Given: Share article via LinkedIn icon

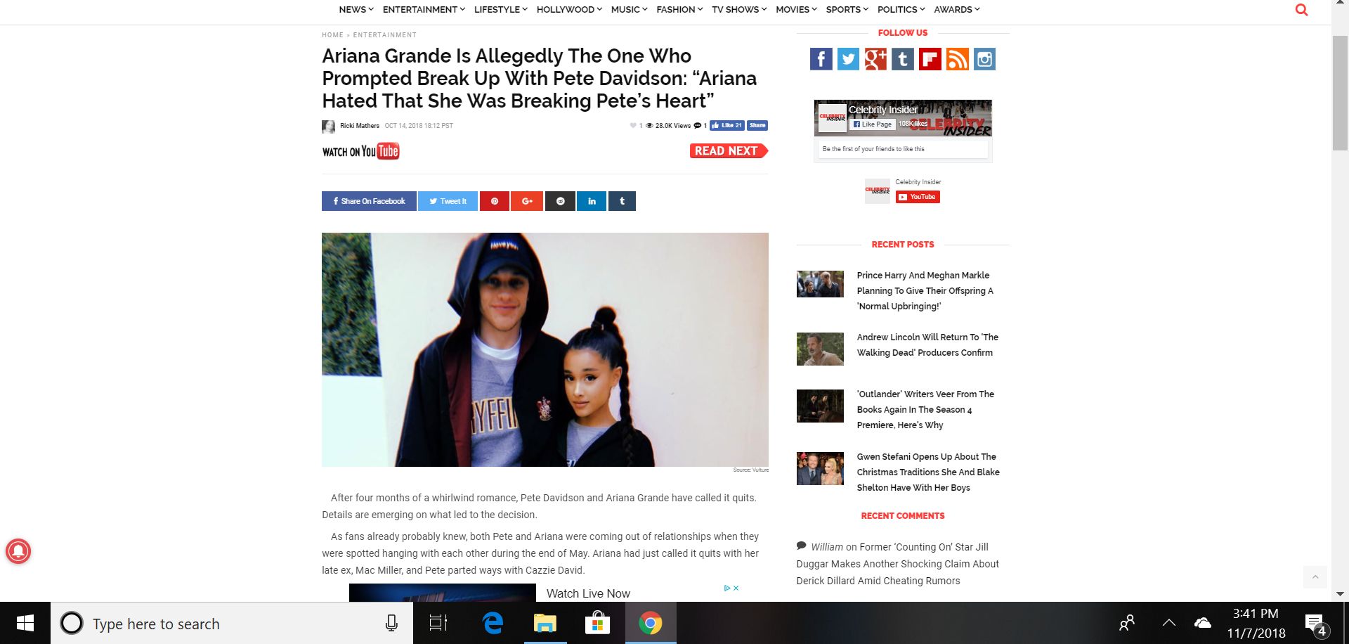Looking at the screenshot, I should pos(592,201).
